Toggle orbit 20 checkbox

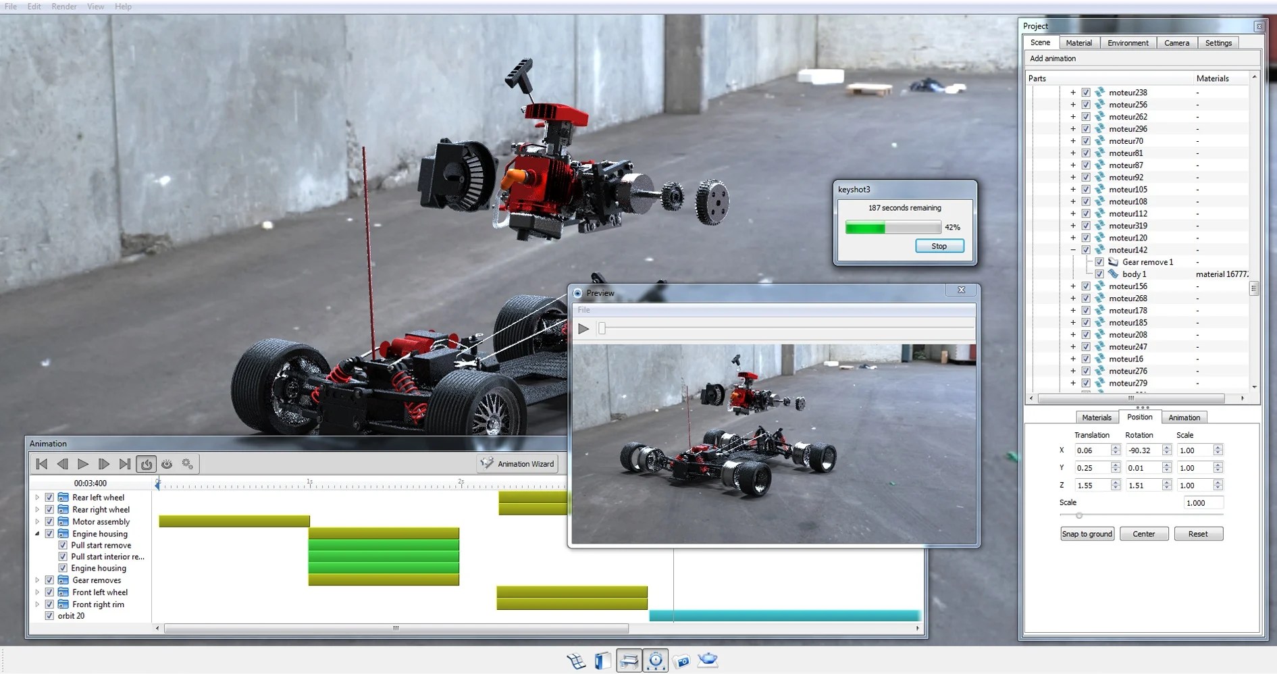click(x=49, y=616)
